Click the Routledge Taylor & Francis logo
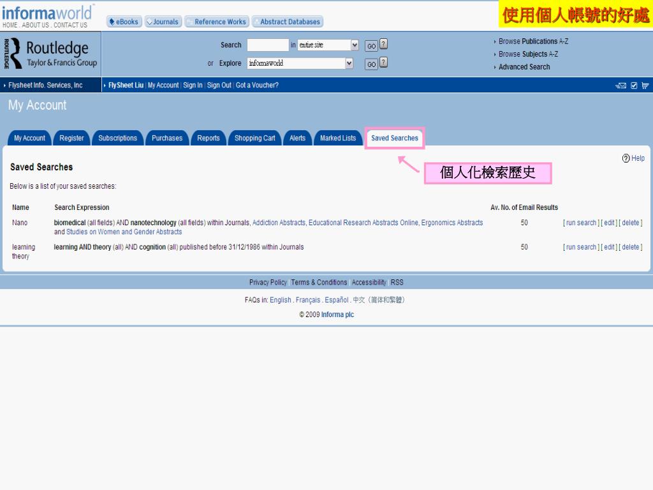 coord(50,54)
